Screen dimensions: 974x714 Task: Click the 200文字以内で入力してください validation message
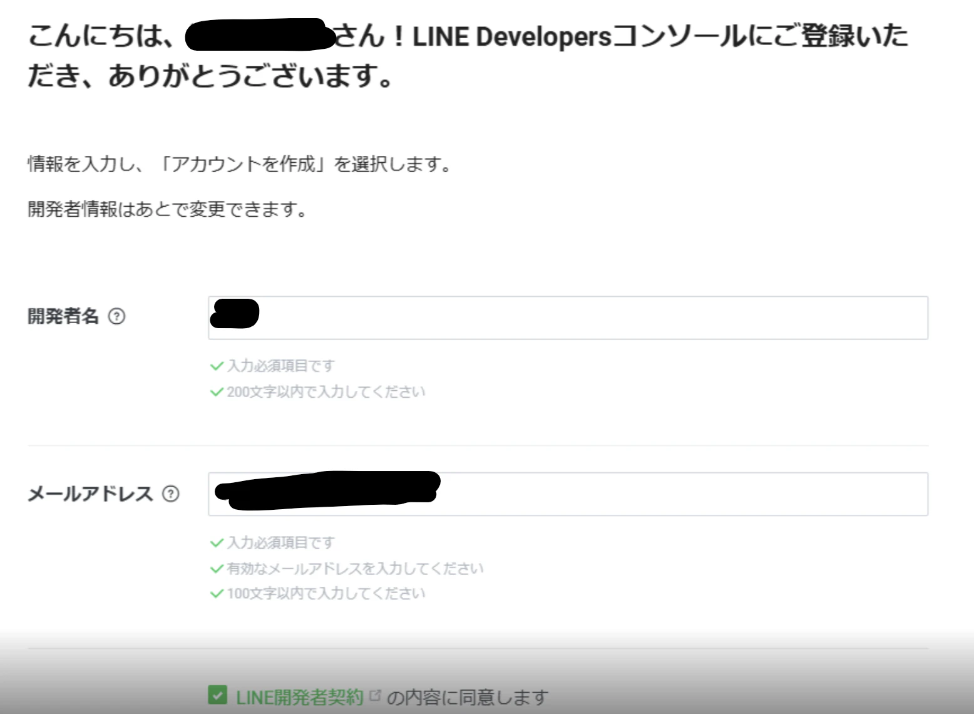point(326,392)
